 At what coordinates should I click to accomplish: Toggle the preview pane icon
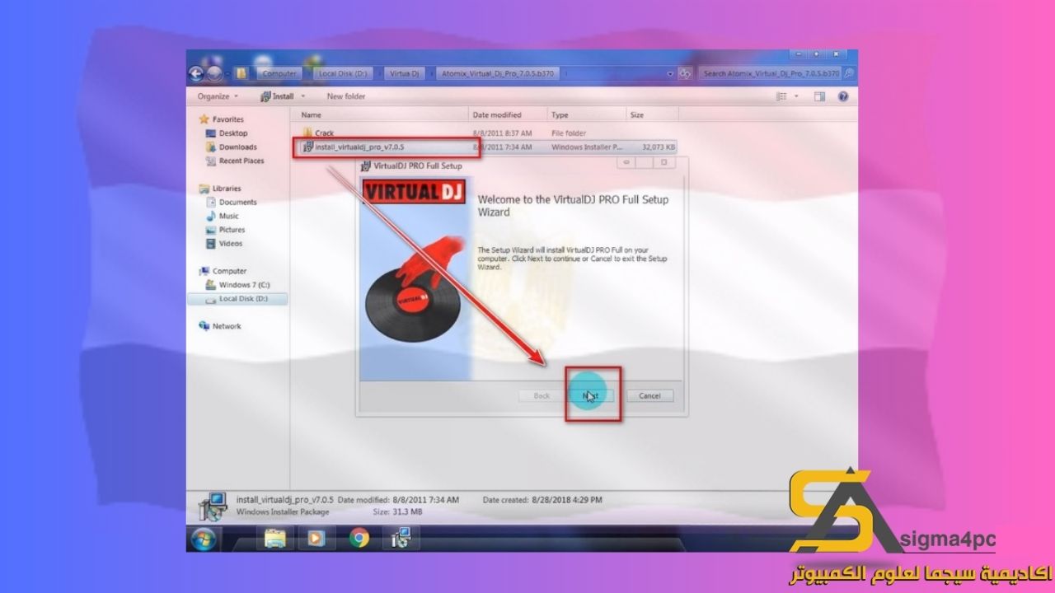click(819, 96)
